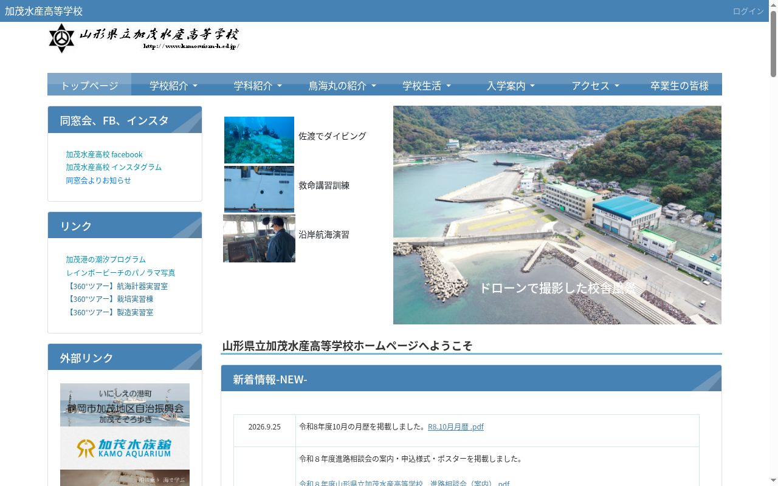The width and height of the screenshot is (778, 486).
Task: Click the 同窓会、FB、インスタ panel heading
Action: 125,120
